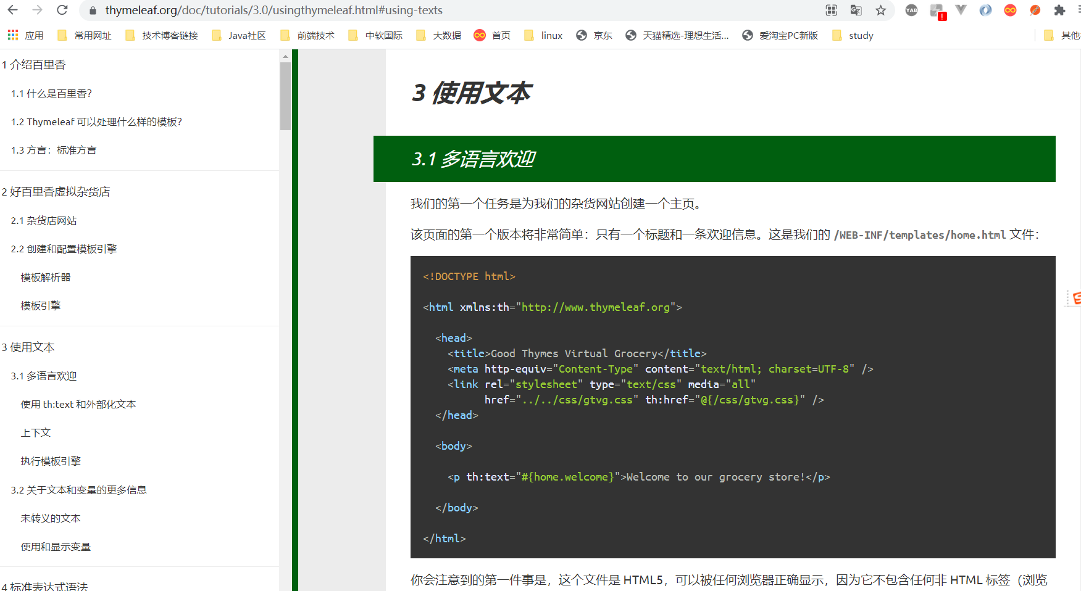Open the 应用 apps shortcut
1081x591 pixels.
tap(25, 35)
